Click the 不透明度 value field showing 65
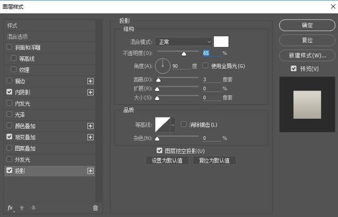Image resolution: width=338 pixels, height=217 pixels. (x=211, y=53)
